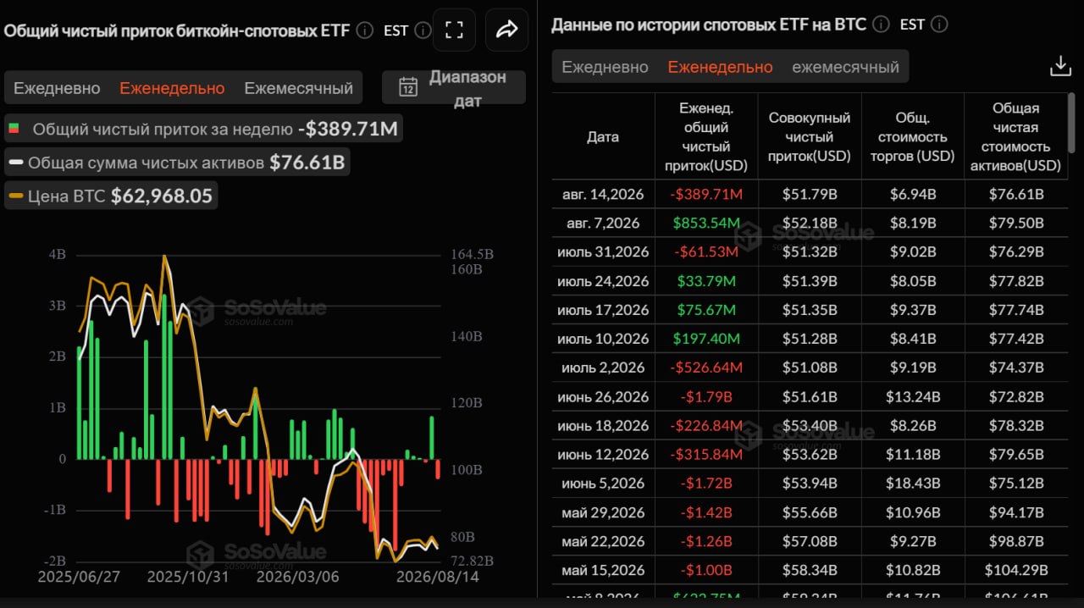1084x608 pixels.
Task: Select chart Еженедельно tab
Action: (x=172, y=88)
